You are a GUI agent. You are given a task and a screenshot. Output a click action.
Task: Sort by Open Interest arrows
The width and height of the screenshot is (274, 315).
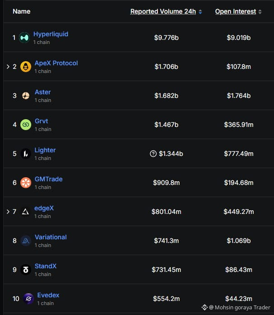pos(260,12)
